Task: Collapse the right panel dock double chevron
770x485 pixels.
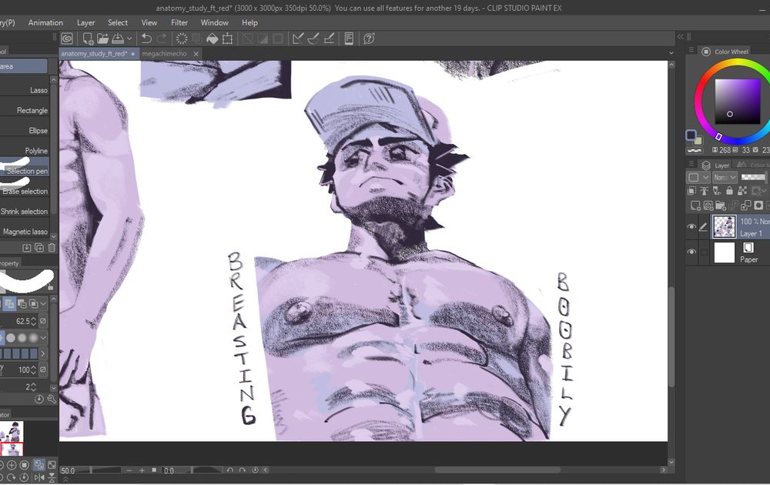Action: [x=680, y=36]
